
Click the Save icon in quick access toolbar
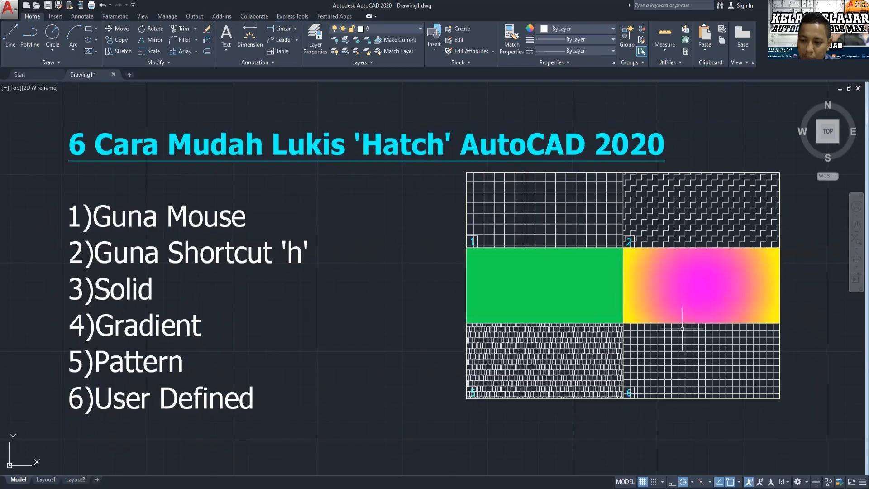pyautogui.click(x=48, y=5)
